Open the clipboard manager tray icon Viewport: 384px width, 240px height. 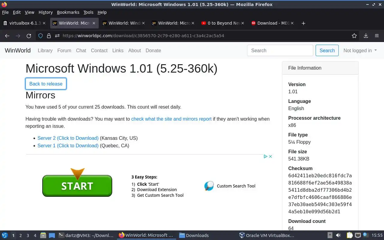point(349,235)
